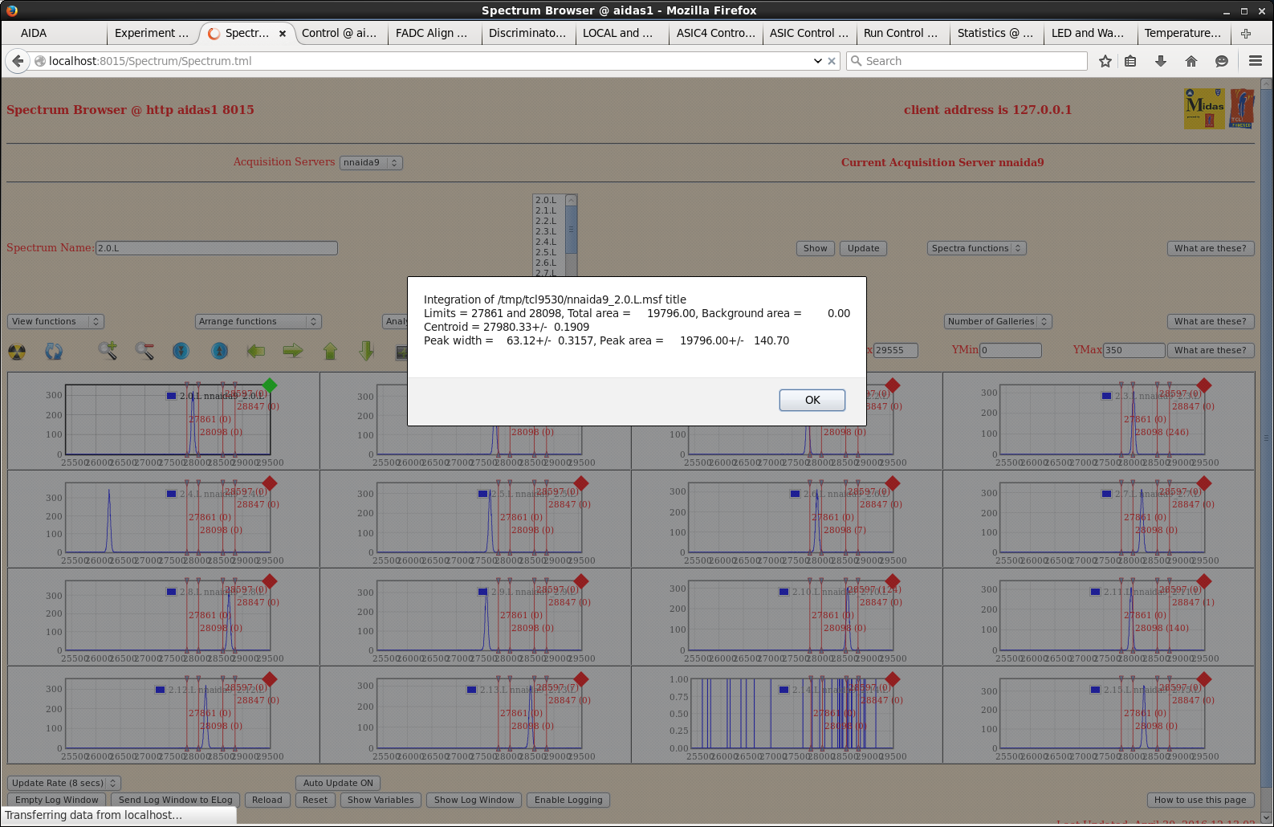The width and height of the screenshot is (1274, 827).
Task: Expand the View functions dropdown
Action: (x=55, y=322)
